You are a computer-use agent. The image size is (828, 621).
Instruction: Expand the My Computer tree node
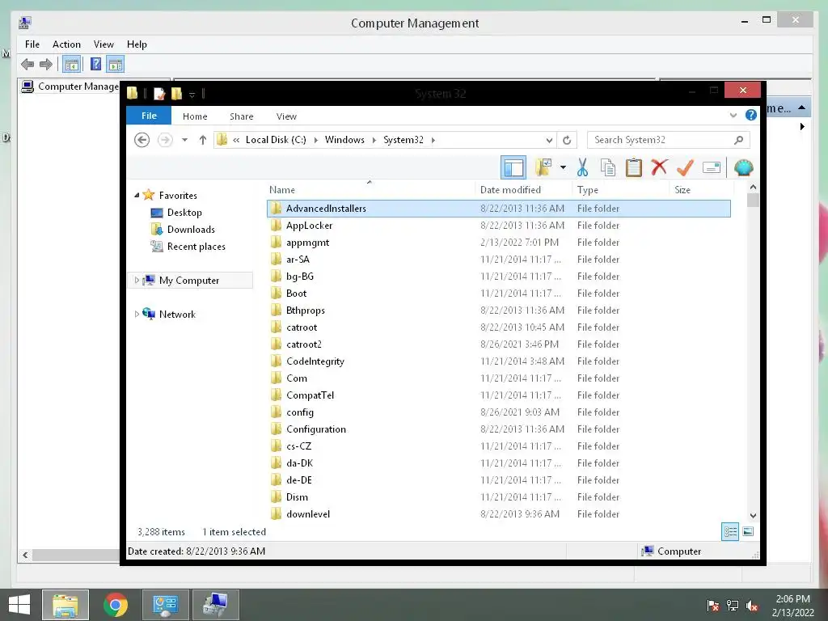point(137,280)
